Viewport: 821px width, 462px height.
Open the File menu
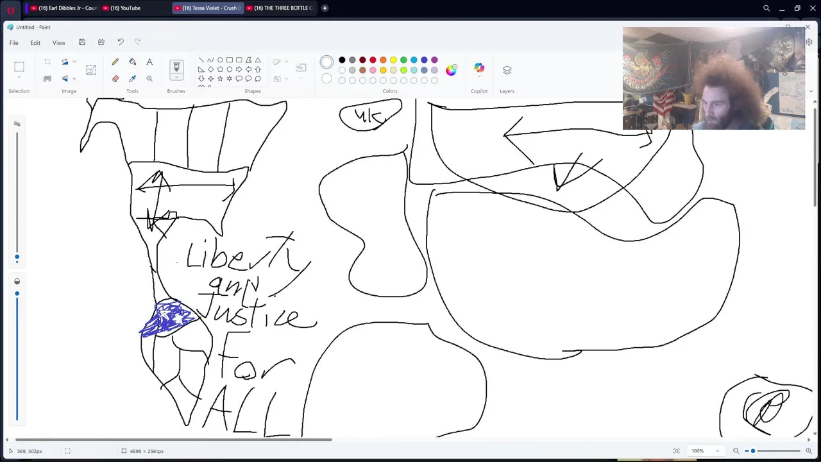(x=13, y=43)
